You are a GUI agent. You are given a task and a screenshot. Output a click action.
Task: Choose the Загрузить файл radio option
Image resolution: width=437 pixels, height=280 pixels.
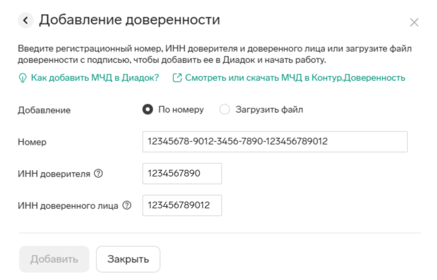coord(225,109)
